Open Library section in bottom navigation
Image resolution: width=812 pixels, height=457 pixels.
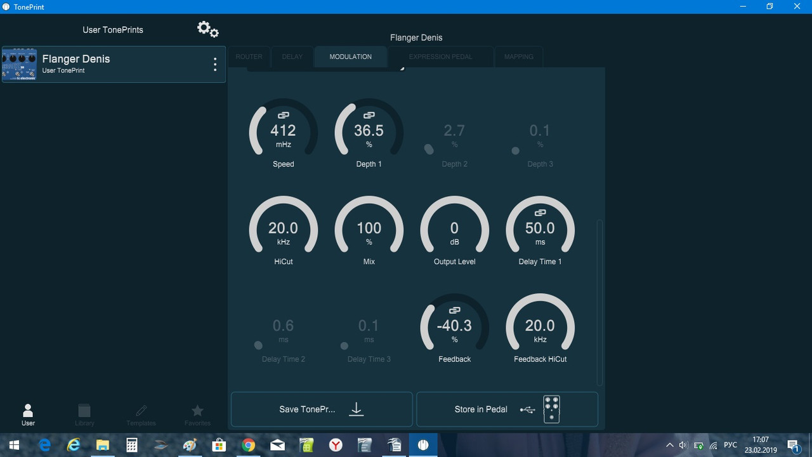84,414
